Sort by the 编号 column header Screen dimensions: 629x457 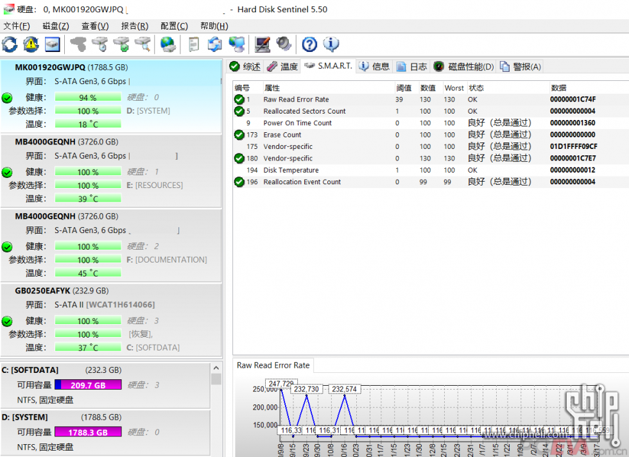[x=248, y=88]
